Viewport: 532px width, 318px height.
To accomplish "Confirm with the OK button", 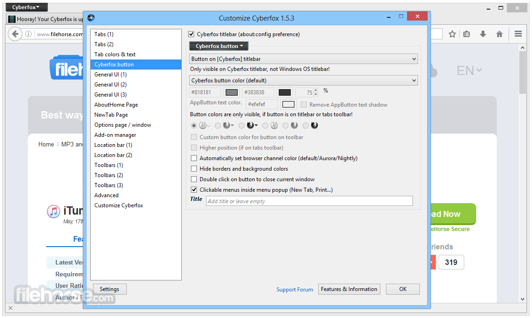I will pos(403,289).
